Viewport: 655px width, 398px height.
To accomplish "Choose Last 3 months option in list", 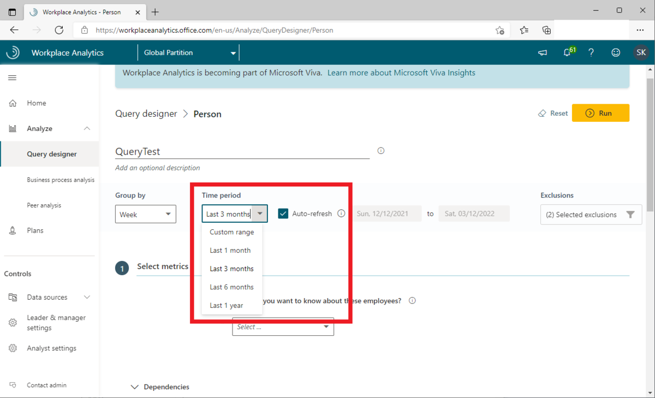I will pos(232,269).
